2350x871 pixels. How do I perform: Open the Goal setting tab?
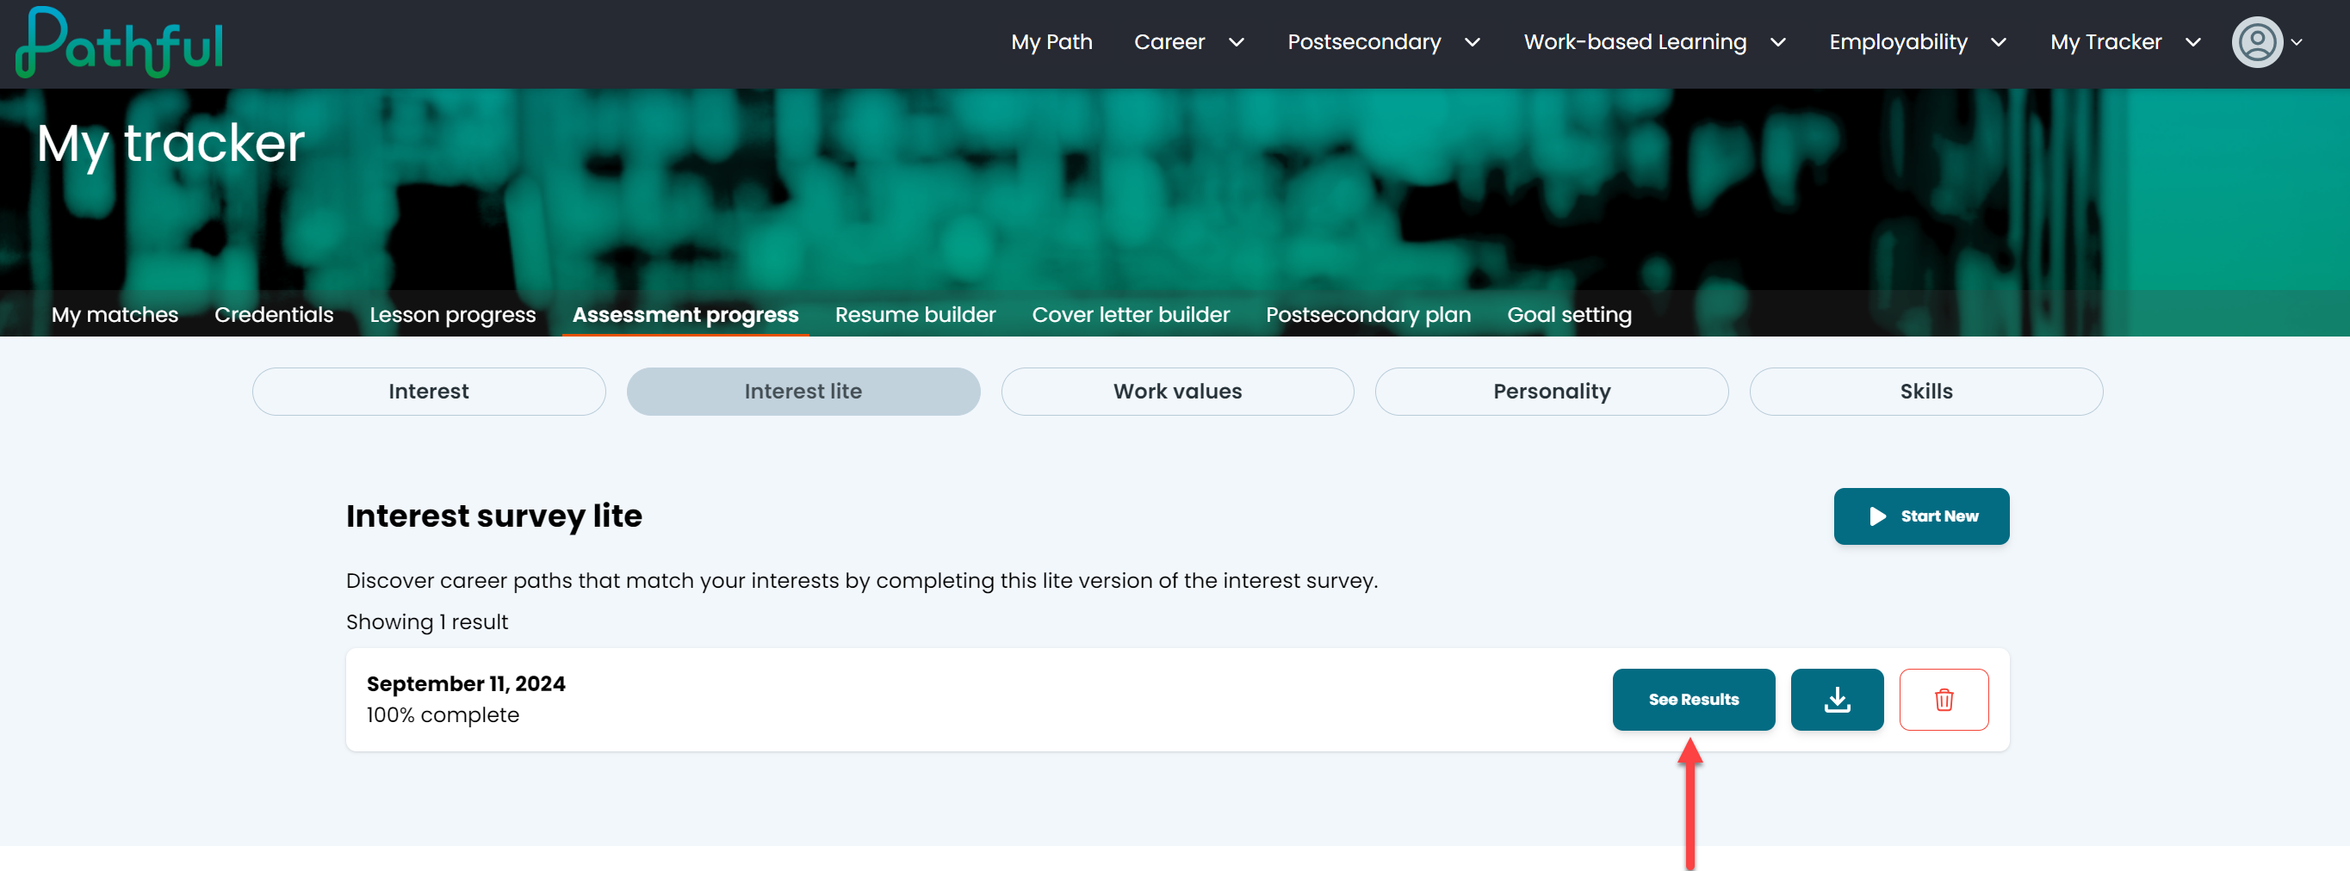pyautogui.click(x=1569, y=315)
